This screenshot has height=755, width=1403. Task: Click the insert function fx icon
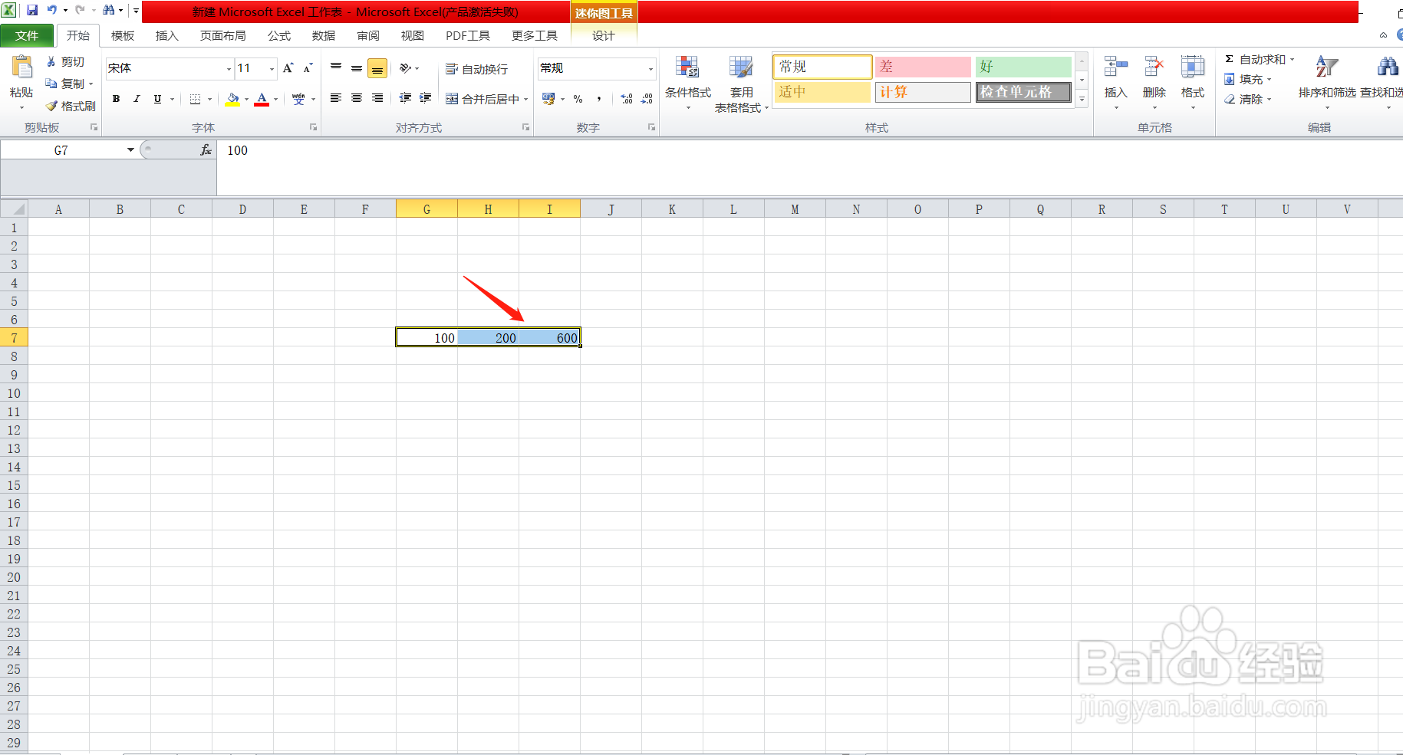coord(206,150)
